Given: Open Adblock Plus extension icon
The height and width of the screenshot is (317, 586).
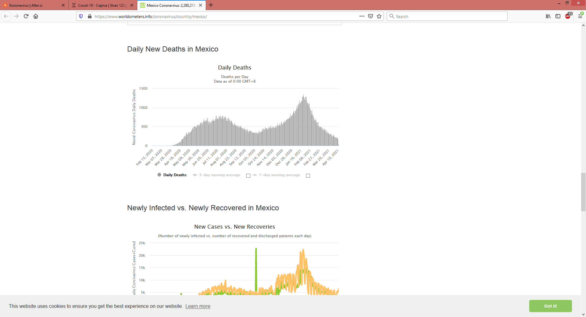Looking at the screenshot, I should pyautogui.click(x=568, y=16).
